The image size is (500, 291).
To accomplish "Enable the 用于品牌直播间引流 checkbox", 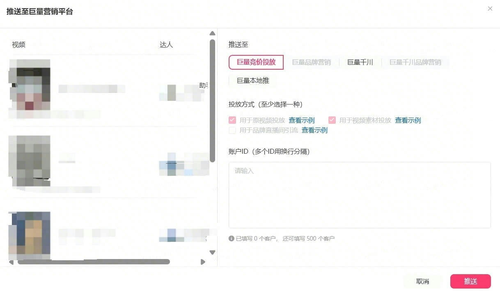I will [232, 130].
